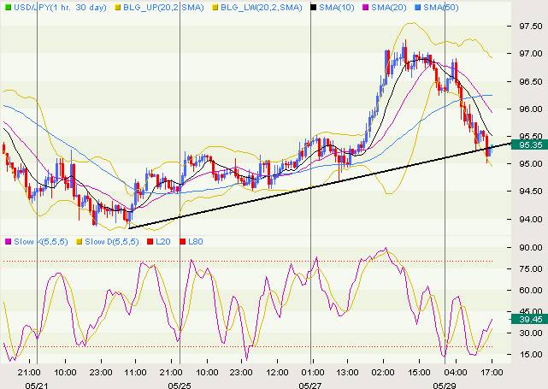The height and width of the screenshot is (389, 548).
Task: Click the BLG_LW legend color square
Action: [x=215, y=8]
